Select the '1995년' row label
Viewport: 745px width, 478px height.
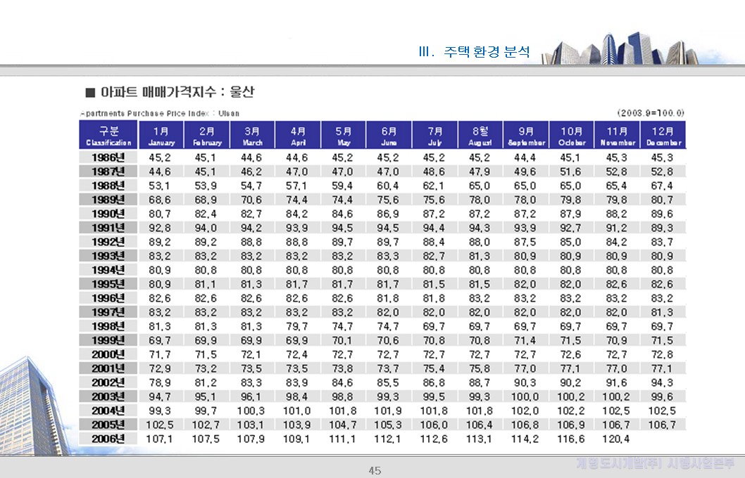click(x=108, y=283)
